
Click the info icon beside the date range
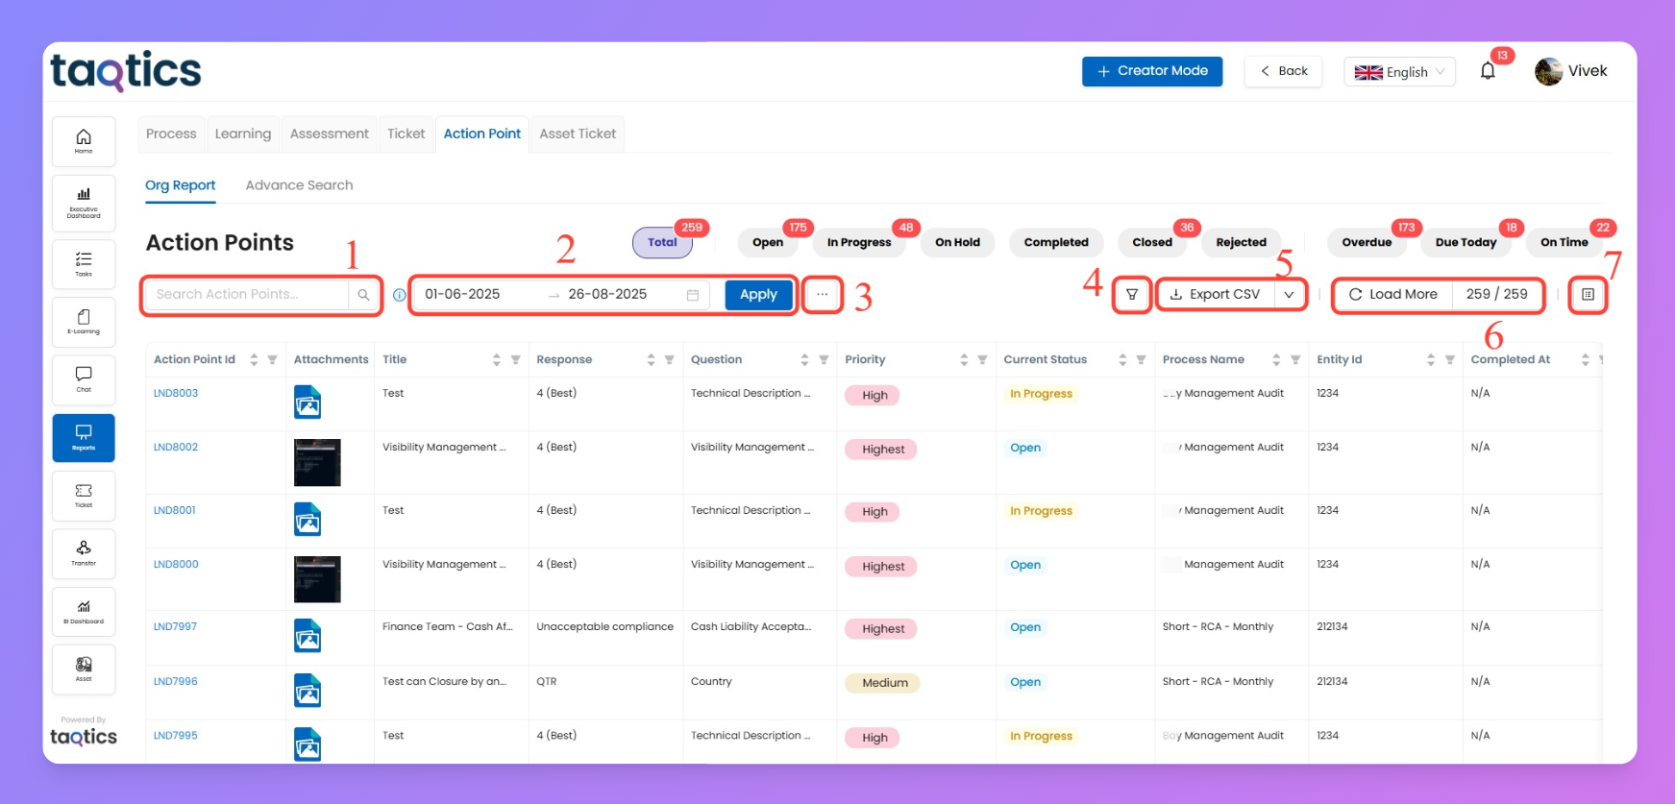pos(399,295)
